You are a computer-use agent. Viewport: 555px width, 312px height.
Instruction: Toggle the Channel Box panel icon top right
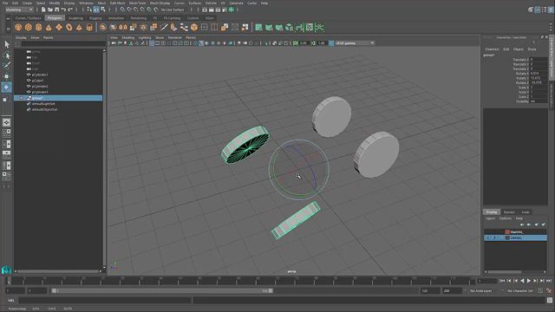[551, 10]
